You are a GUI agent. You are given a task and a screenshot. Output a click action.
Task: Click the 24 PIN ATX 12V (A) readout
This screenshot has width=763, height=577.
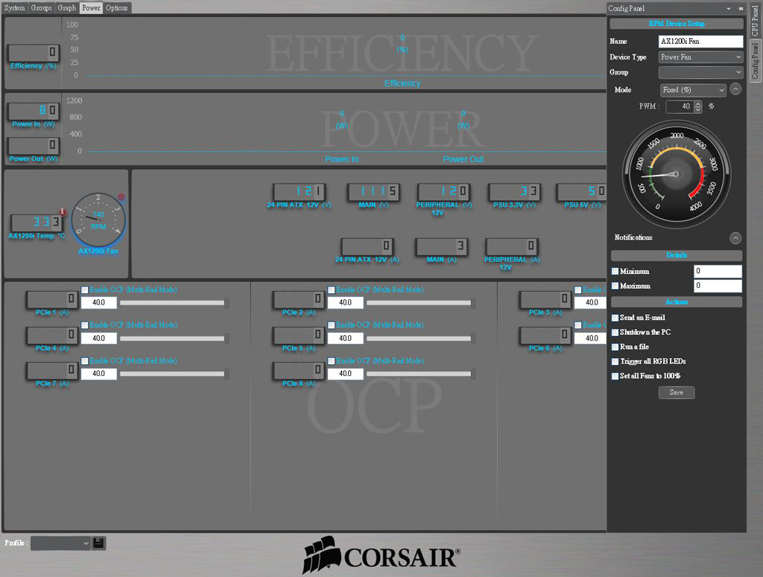point(367,246)
